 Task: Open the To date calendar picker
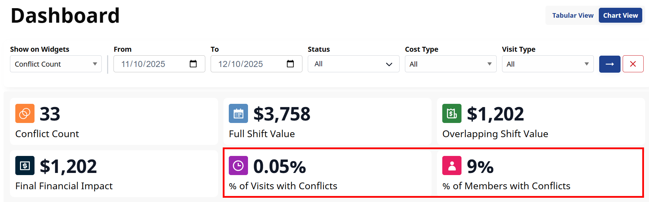[290, 64]
